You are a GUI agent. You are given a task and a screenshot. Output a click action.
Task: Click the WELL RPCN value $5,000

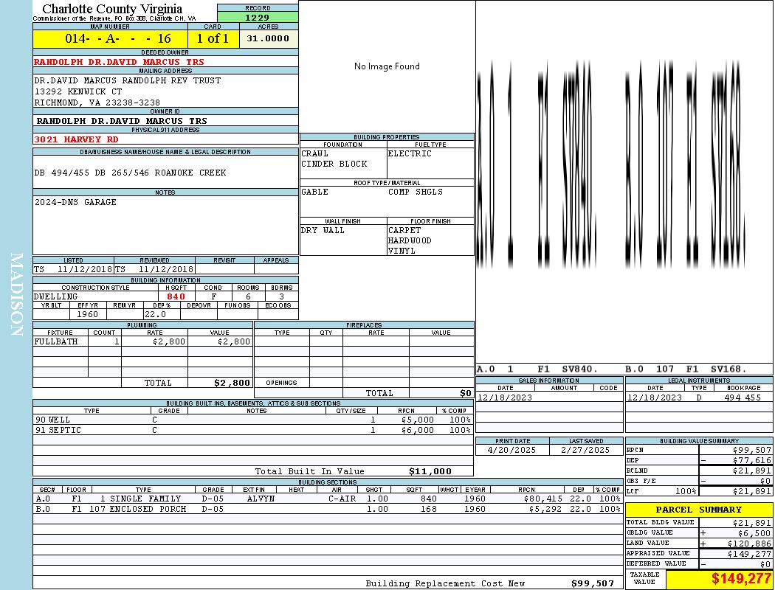[x=418, y=420]
